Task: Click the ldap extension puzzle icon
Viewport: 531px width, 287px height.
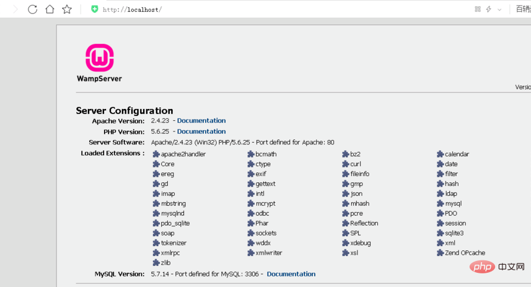Action: coord(441,193)
